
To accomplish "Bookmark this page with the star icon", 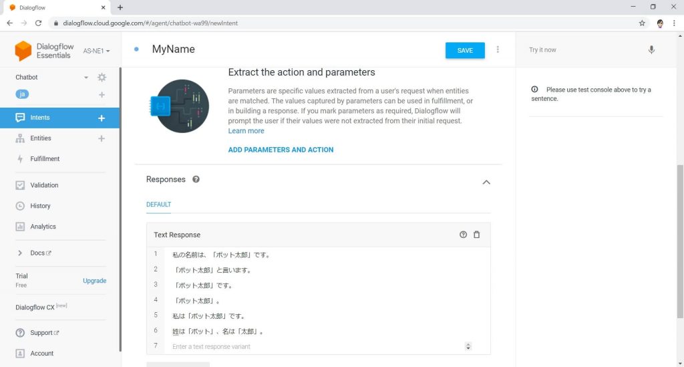I will pos(642,23).
